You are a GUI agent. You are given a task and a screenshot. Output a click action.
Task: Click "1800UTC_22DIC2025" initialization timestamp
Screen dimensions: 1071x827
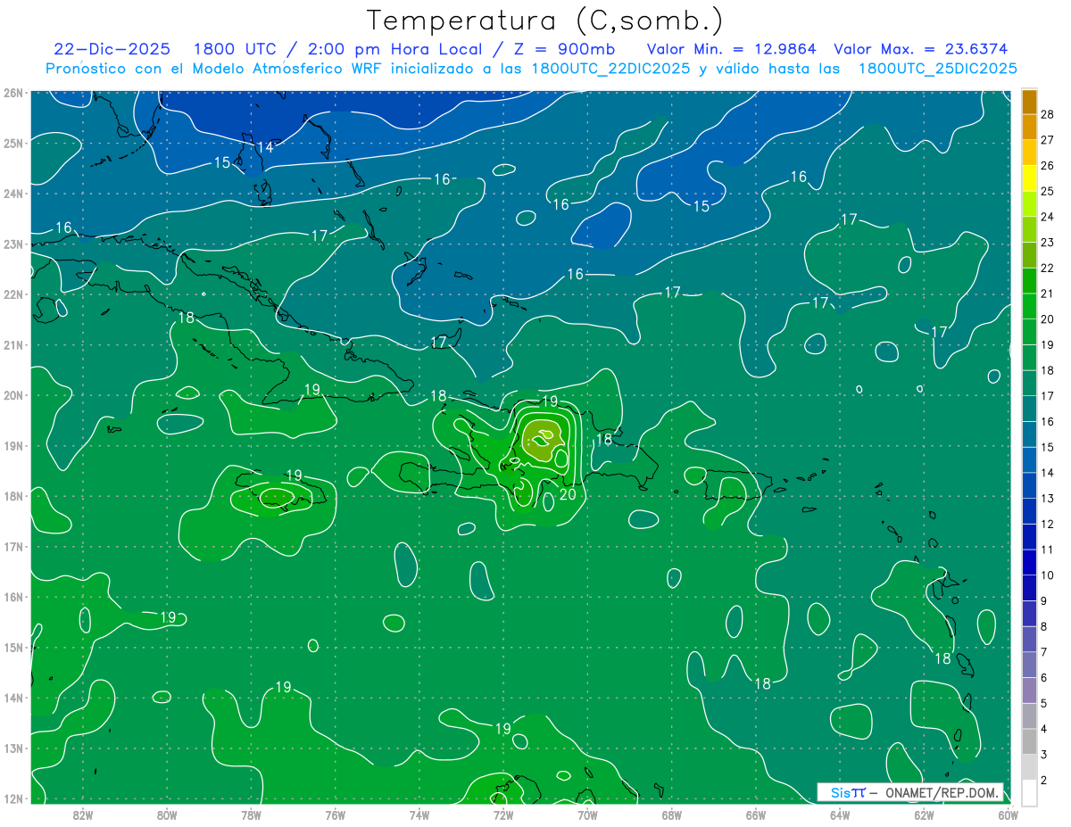[x=610, y=69]
